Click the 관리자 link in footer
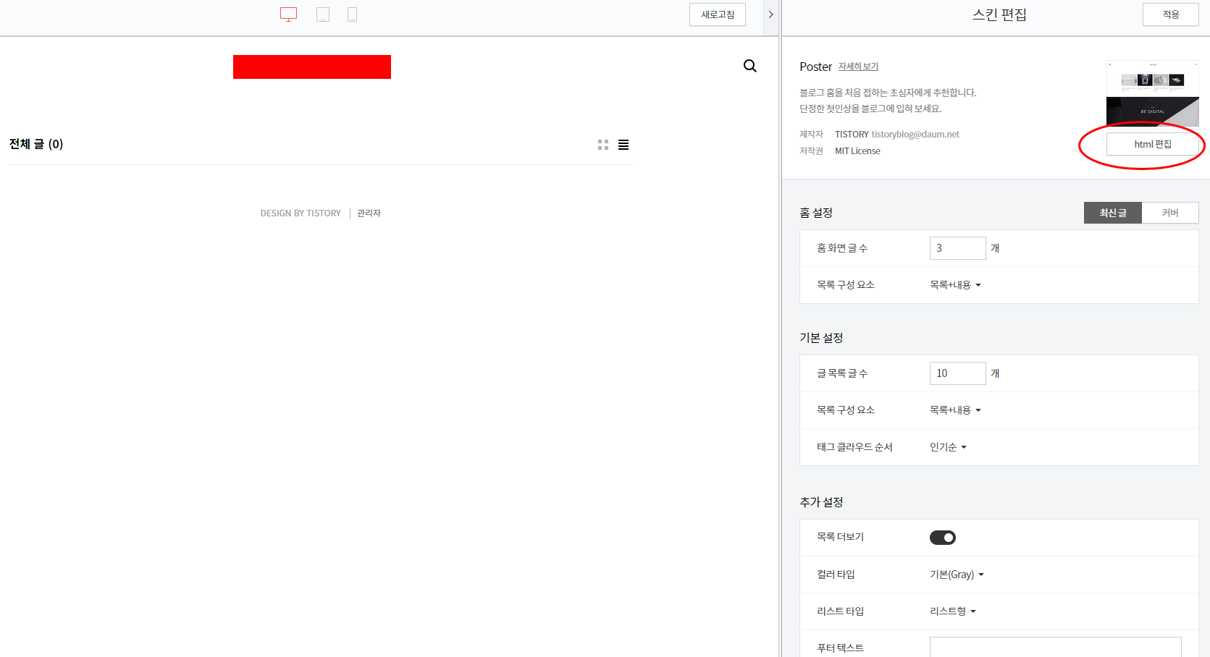The width and height of the screenshot is (1210, 657). (x=369, y=213)
